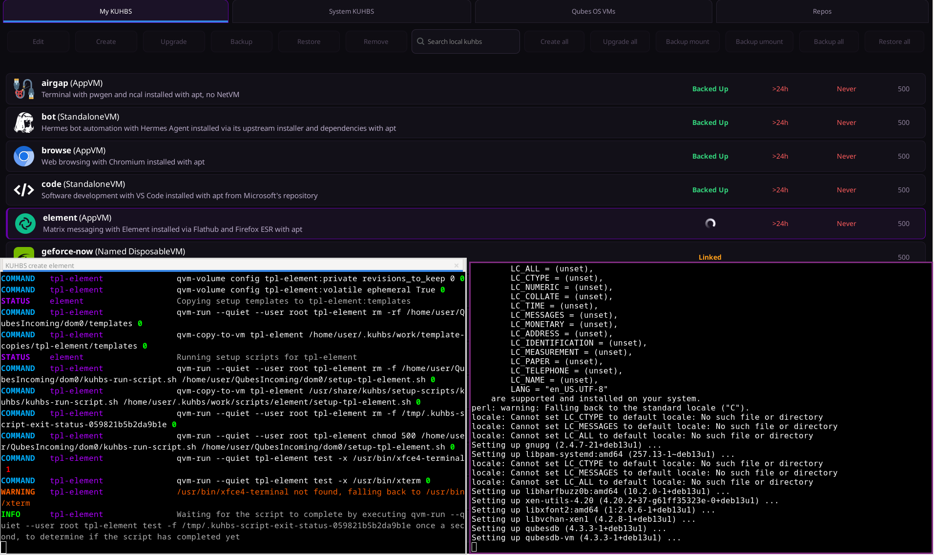Click Backed Up status in code row

710,190
